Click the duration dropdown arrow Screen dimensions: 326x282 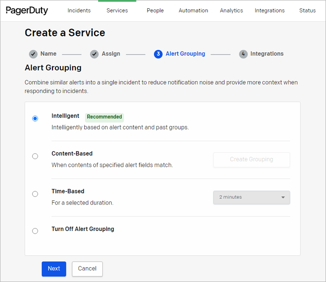283,197
